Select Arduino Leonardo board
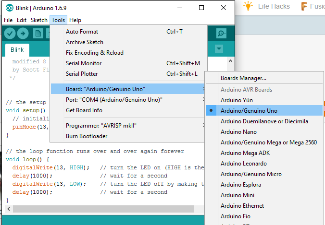The height and width of the screenshot is (225, 325). coord(264,164)
